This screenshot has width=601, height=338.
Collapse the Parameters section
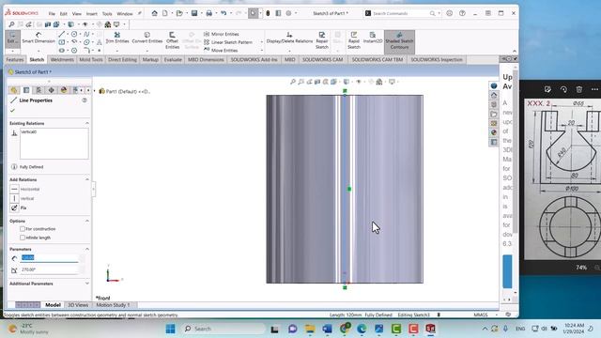click(87, 249)
